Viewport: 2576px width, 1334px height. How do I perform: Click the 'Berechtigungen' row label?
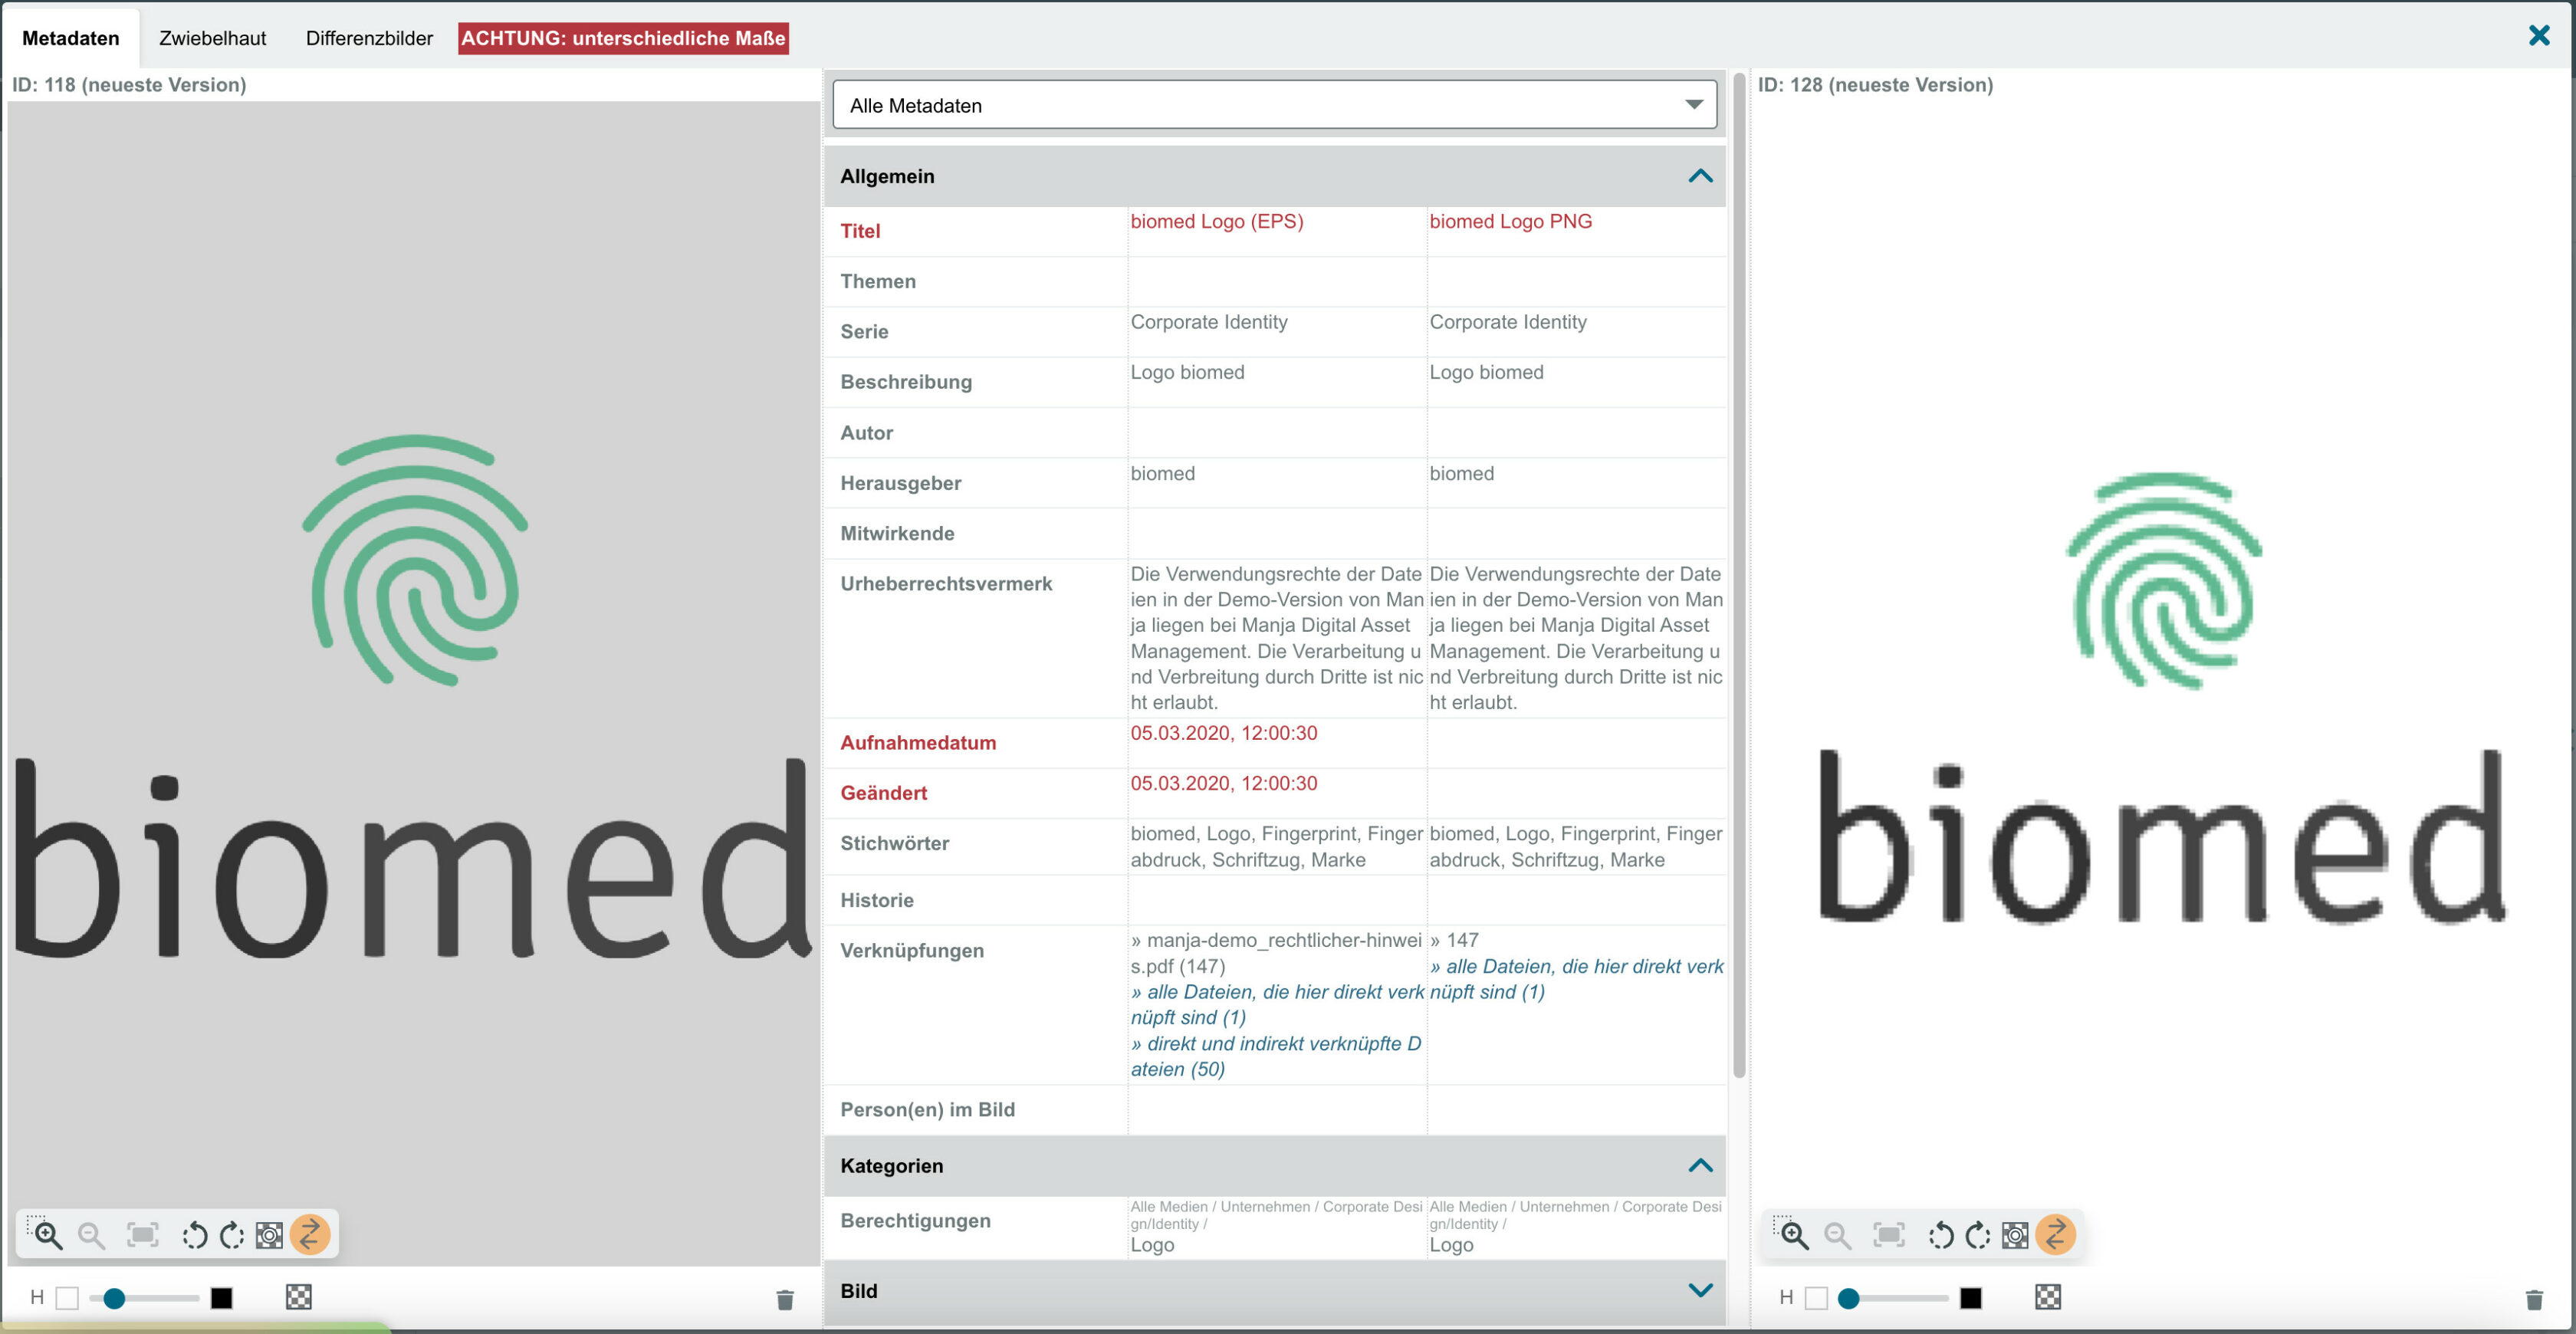pyautogui.click(x=915, y=1220)
